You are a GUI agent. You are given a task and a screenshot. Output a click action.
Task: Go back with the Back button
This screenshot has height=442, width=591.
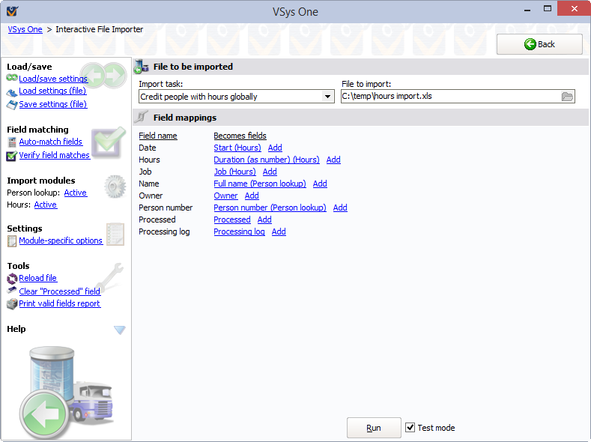click(539, 44)
